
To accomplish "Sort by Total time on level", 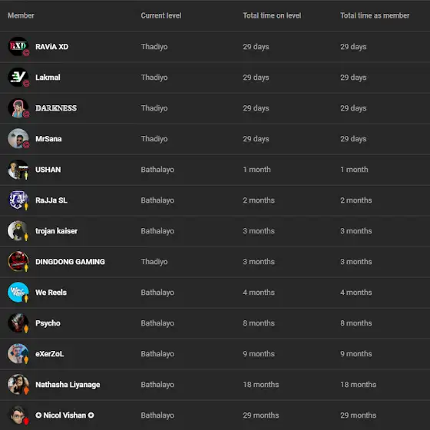I will tap(272, 15).
